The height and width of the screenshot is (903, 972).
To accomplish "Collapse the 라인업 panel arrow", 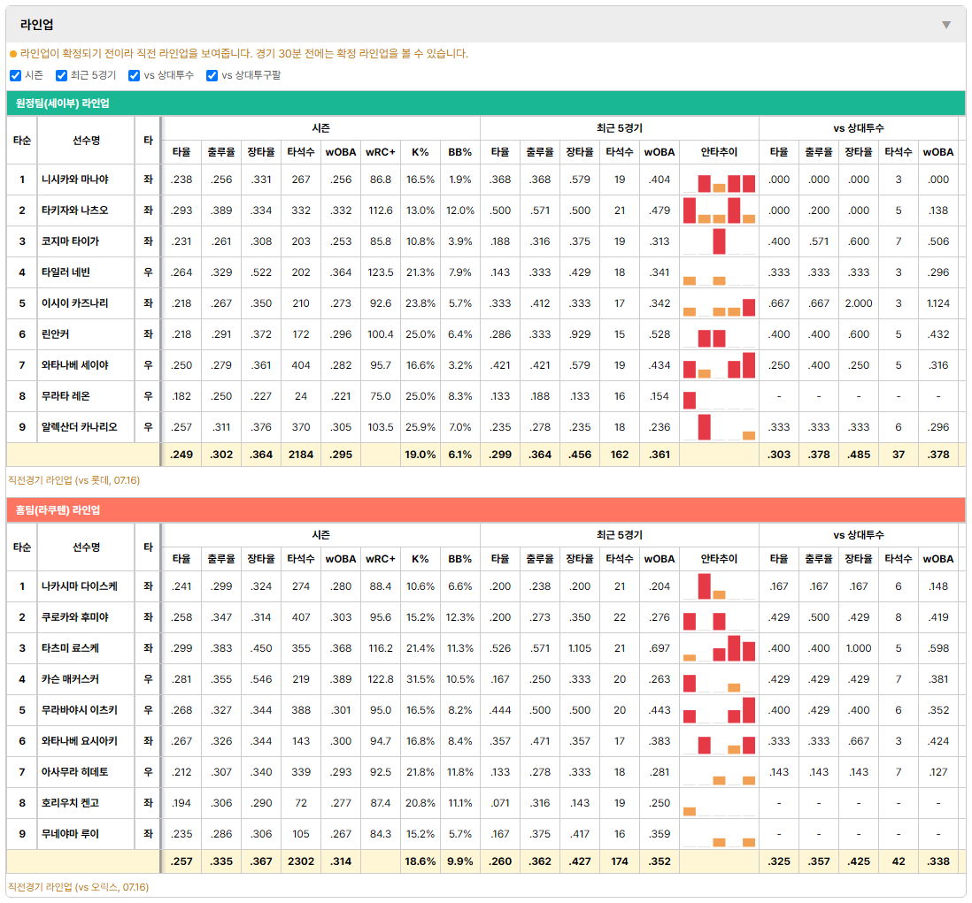I will point(946,25).
